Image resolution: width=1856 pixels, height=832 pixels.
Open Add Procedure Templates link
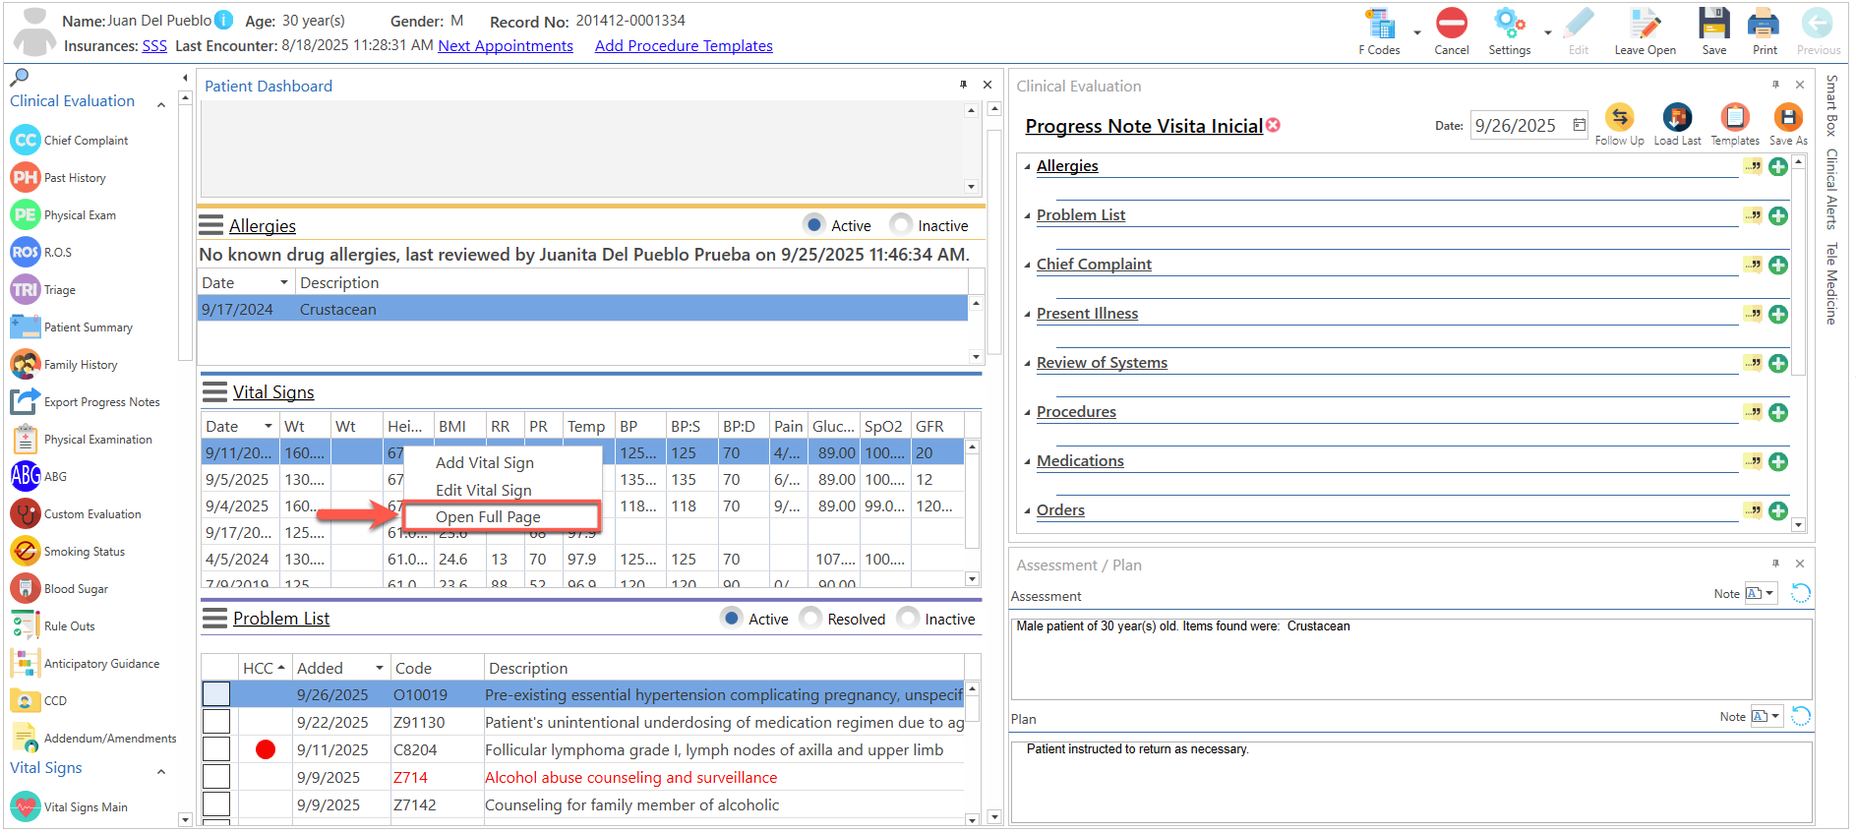684,46
